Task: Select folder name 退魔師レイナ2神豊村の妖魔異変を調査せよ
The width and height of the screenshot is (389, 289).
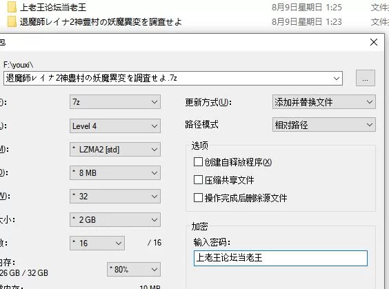Action: tap(101, 22)
